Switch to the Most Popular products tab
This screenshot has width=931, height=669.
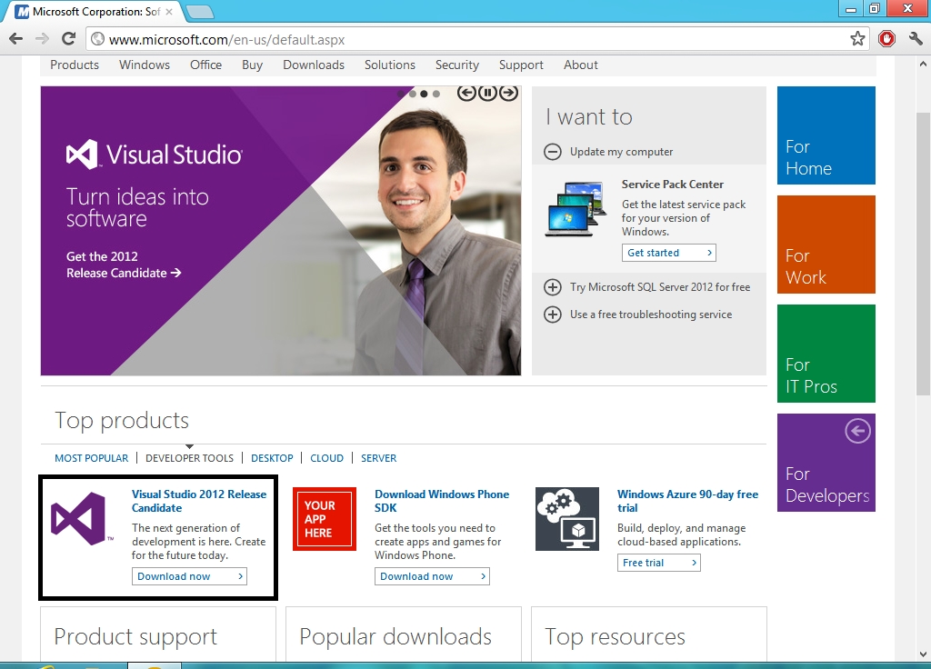(91, 458)
